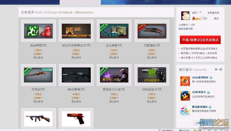
Task: Click the 开通/续费QQ会员送微点 red button
Action: pyautogui.click(x=200, y=40)
